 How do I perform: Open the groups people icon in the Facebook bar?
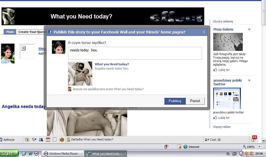click(41, 140)
